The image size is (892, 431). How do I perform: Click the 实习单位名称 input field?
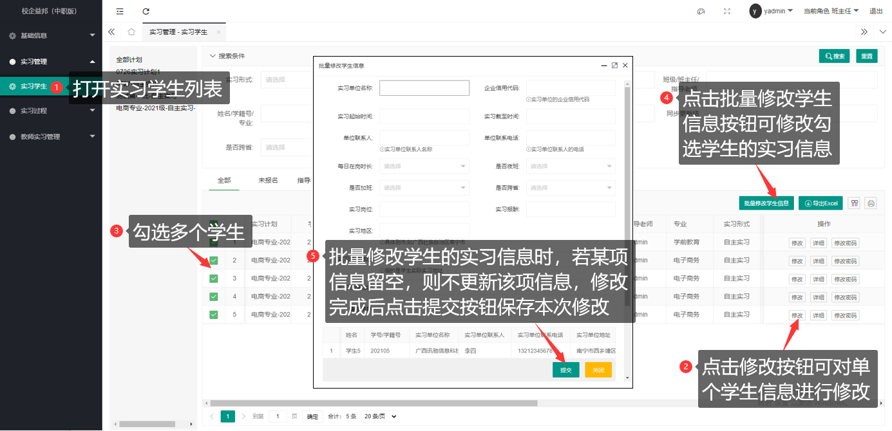(424, 87)
